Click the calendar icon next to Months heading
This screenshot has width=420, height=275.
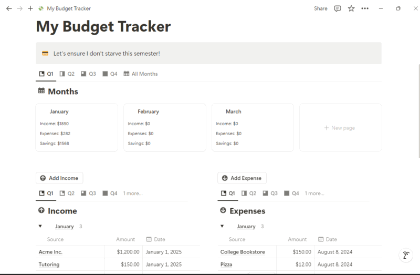41,90
